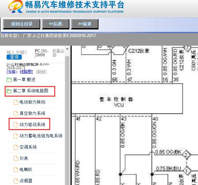Click the 整车控制器 VCU block in diagram
198x185 pixels.
[x=127, y=99]
